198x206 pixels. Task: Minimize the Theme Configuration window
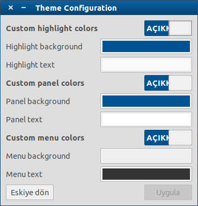24,8
